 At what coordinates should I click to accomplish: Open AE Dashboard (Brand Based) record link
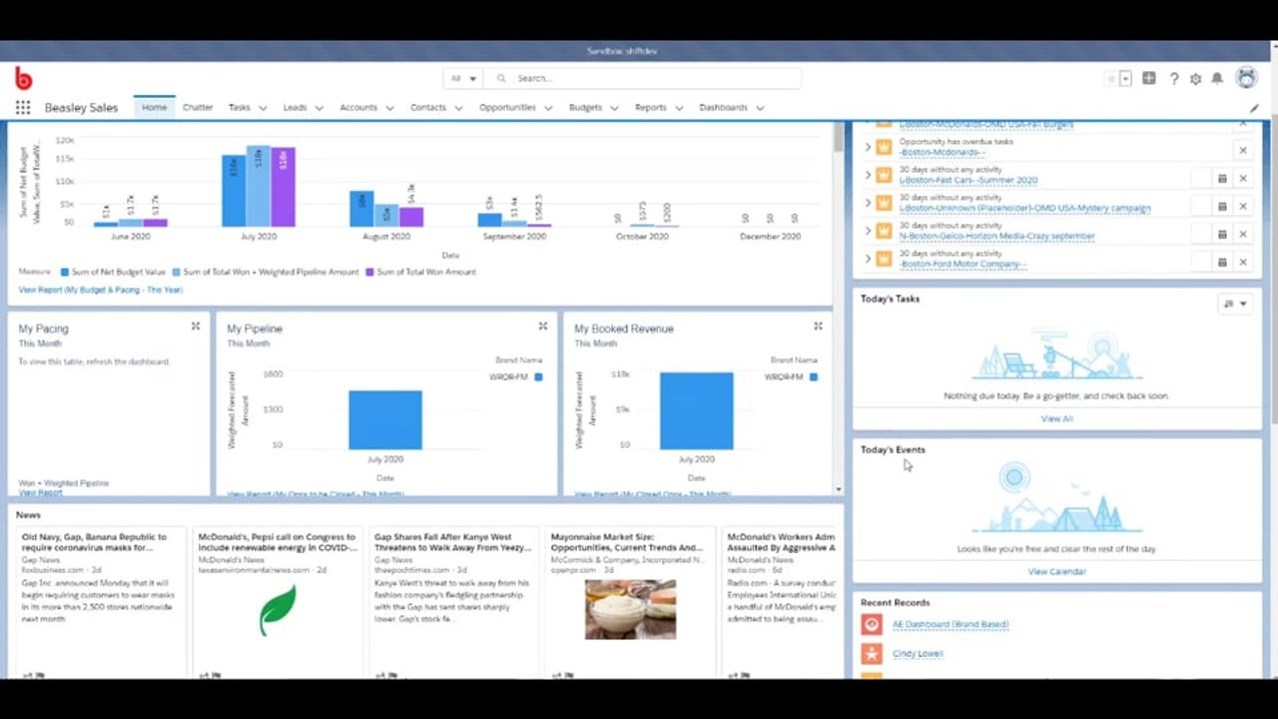click(x=951, y=624)
